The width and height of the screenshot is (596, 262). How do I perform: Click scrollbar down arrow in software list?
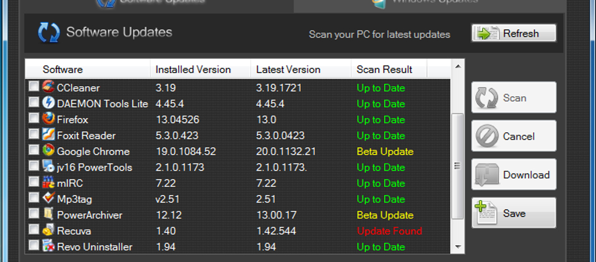point(457,246)
